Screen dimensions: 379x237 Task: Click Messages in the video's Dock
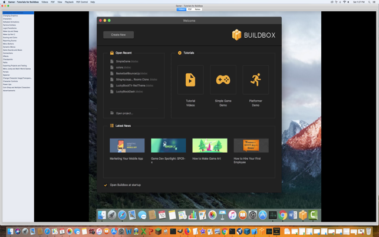point(142,215)
